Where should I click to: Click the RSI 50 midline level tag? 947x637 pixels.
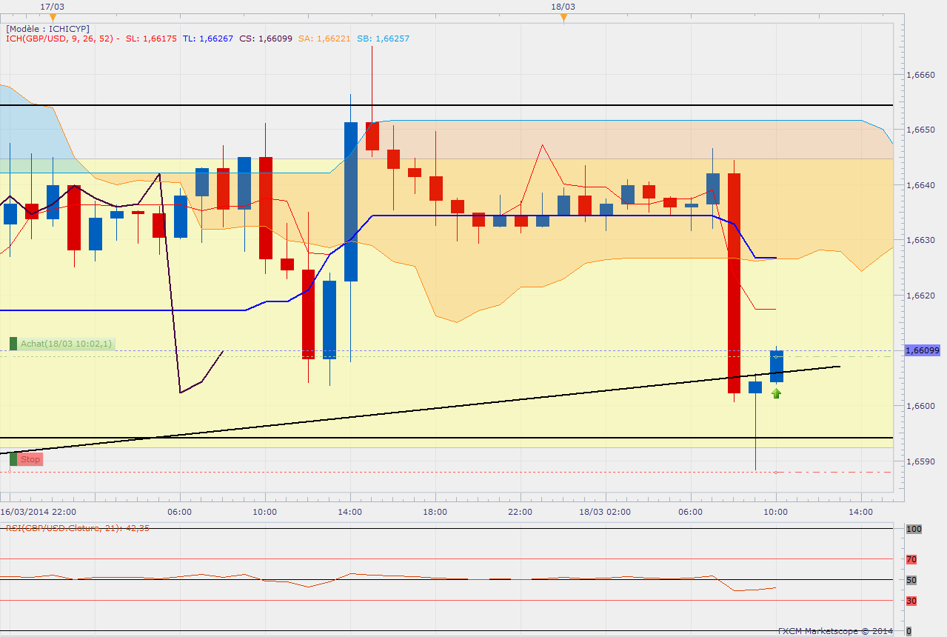911,580
